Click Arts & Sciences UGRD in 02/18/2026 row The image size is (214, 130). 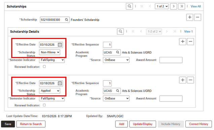tap(137, 91)
